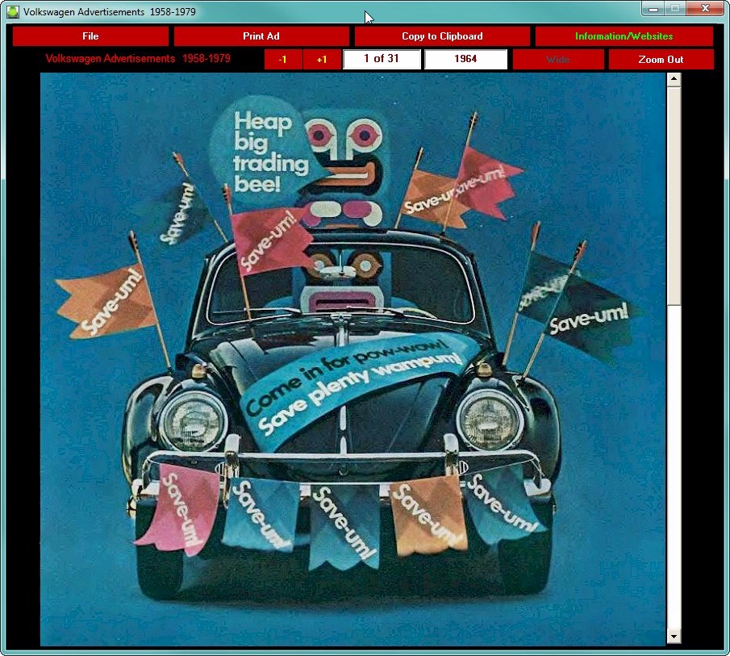Click the greyed-out Wide button

558,60
